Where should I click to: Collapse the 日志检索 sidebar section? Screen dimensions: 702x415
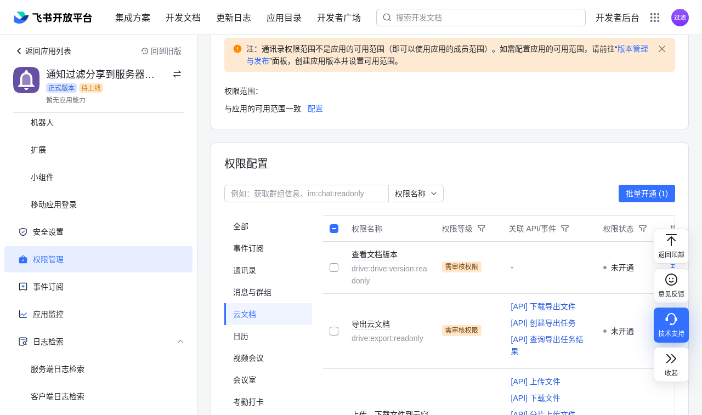pyautogui.click(x=180, y=342)
